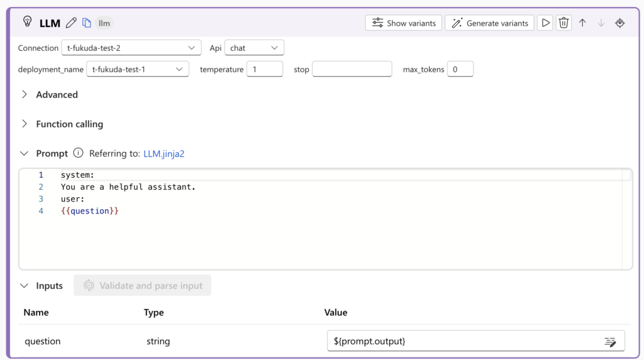The height and width of the screenshot is (360, 644).
Task: Click the info icon beside Prompt
Action: (78, 153)
